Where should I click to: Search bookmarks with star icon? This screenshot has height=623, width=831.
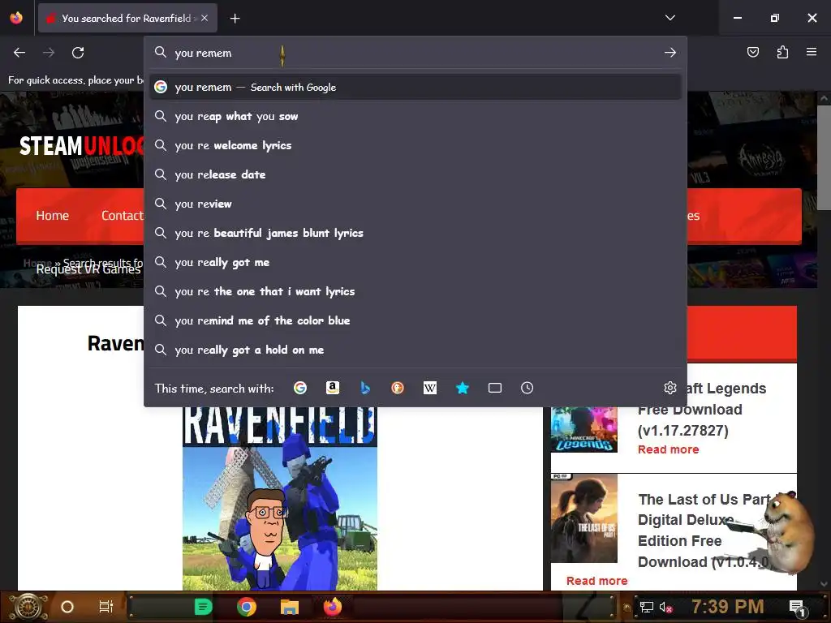[462, 388]
